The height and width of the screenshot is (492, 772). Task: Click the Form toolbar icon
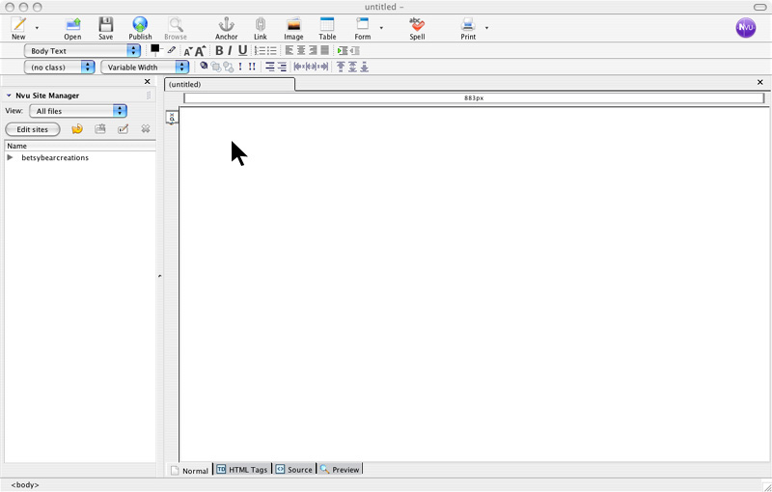coord(363,28)
